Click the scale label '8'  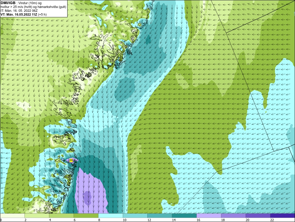pyautogui.click(x=99, y=220)
